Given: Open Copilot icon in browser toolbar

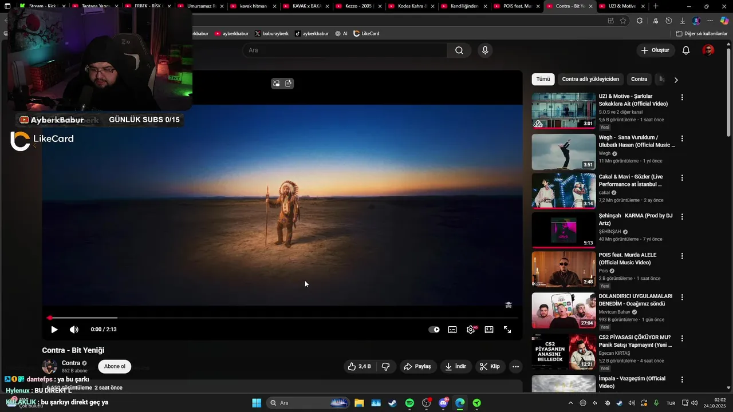Looking at the screenshot, I should pos(724,21).
